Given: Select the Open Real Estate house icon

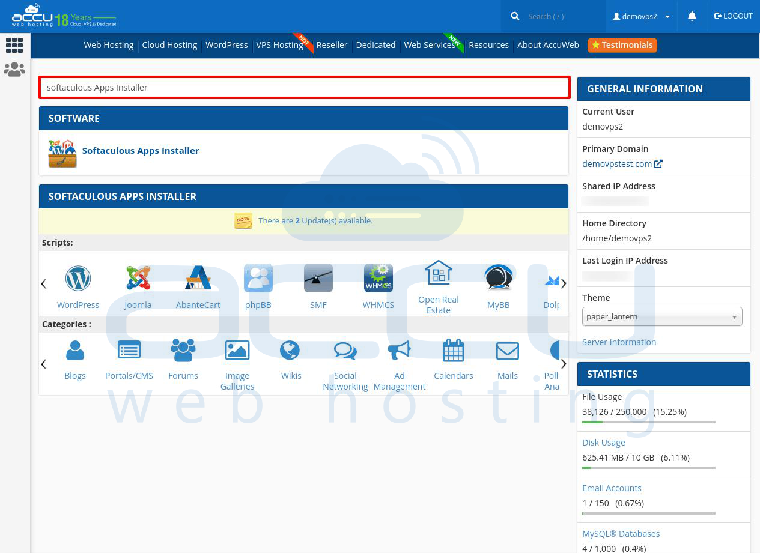Looking at the screenshot, I should pos(439,273).
